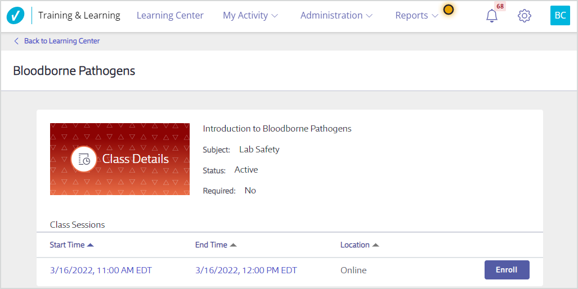This screenshot has width=578, height=289.
Task: Click the 3/16/2022, 12:00 PM EDT end time
Action: (246, 270)
